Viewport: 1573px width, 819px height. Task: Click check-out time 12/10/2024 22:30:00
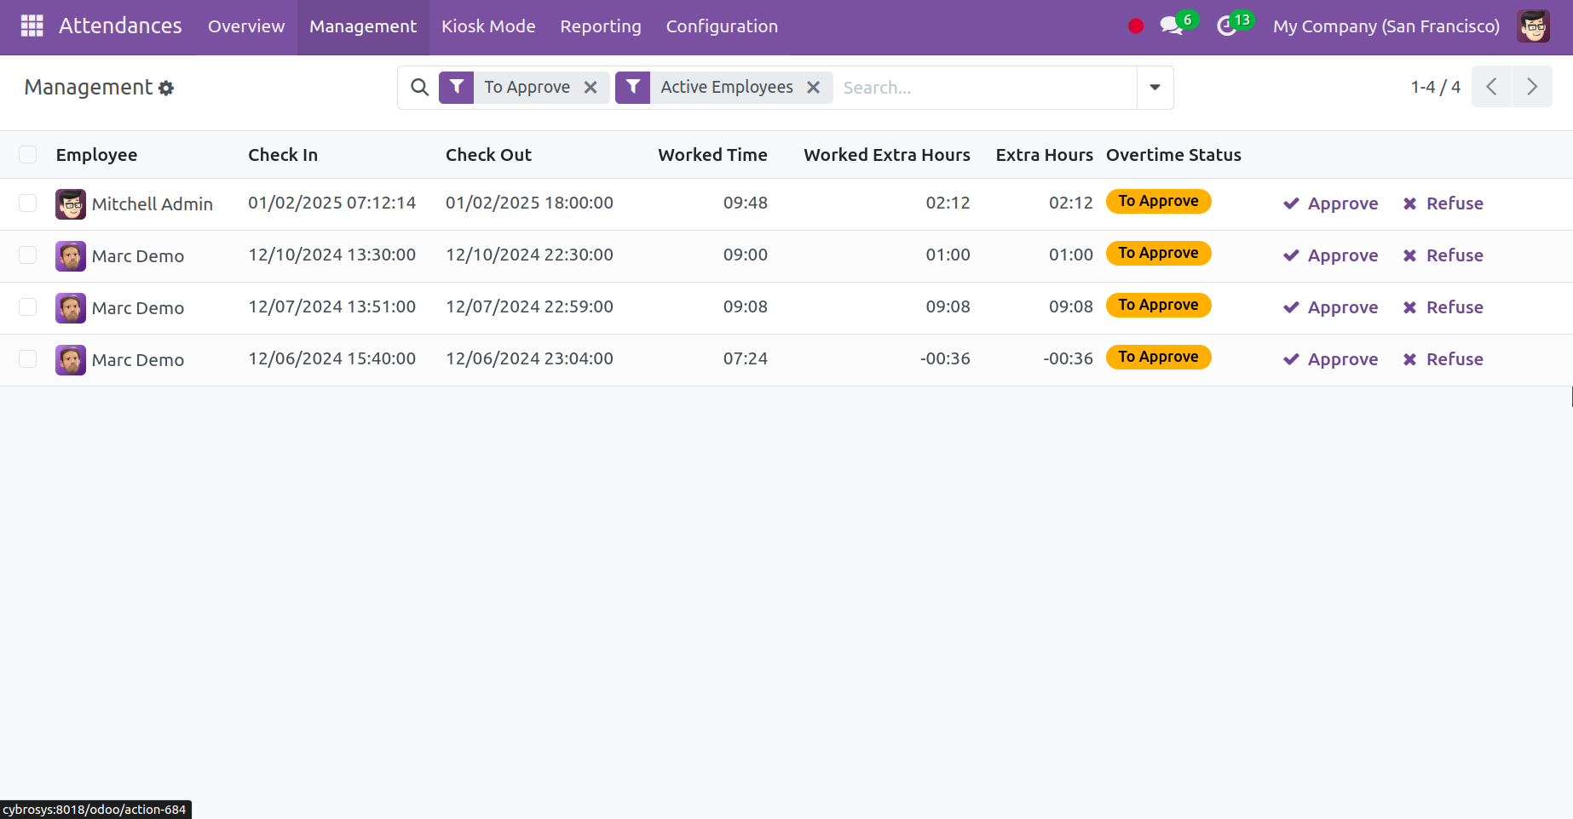click(529, 255)
